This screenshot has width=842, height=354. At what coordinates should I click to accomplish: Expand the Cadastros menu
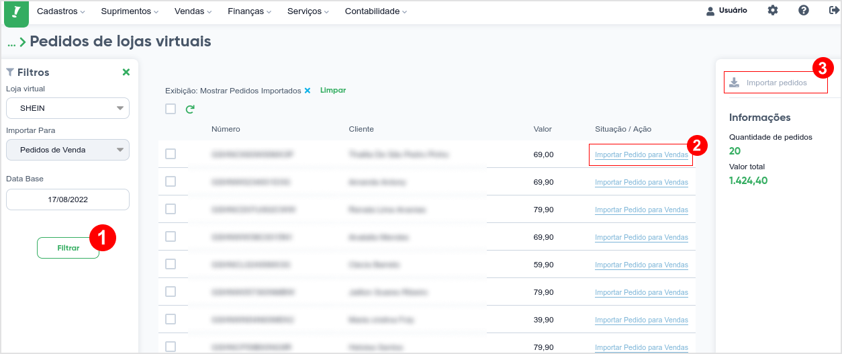(x=61, y=11)
